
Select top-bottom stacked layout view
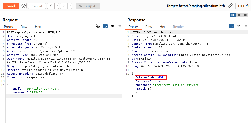[239, 15]
